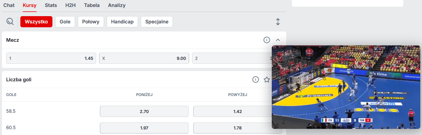
Task: Click the search odds magnifier icon
Action: (10, 22)
